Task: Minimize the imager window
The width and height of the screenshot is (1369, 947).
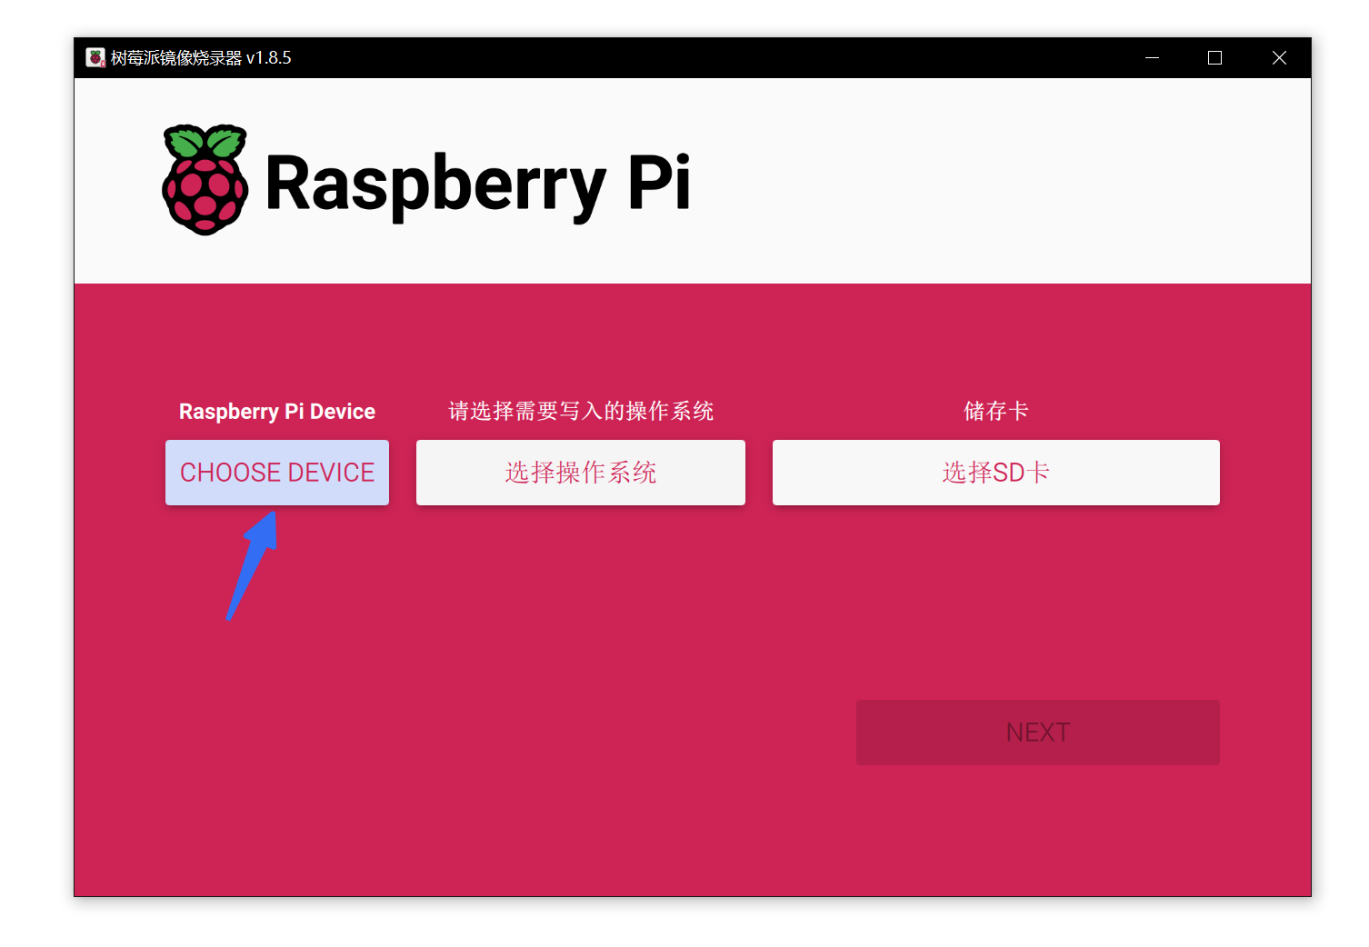Action: coord(1152,58)
